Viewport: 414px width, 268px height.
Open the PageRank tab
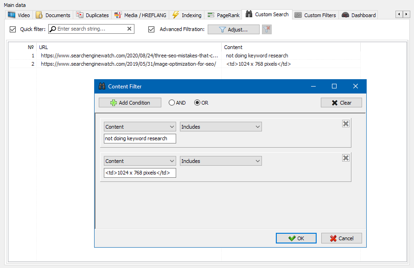pos(223,15)
